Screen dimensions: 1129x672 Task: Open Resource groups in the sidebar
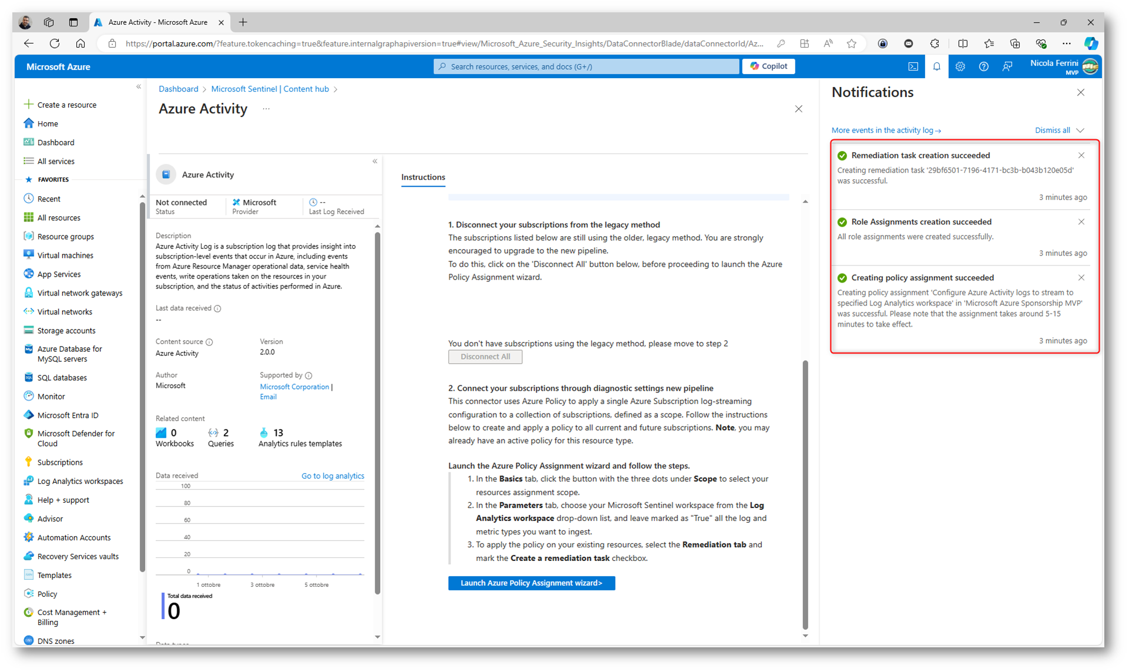tap(65, 237)
